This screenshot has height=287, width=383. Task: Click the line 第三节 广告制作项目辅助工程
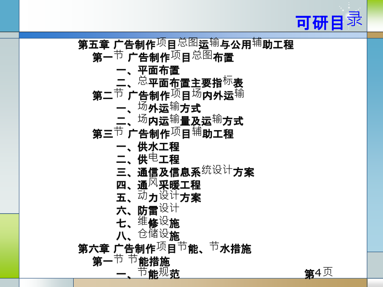tap(163, 133)
